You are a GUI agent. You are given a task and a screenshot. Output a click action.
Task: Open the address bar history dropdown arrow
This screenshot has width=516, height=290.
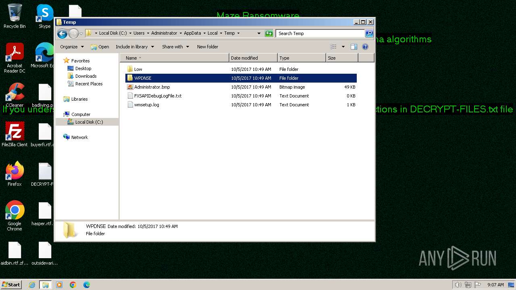(258, 33)
